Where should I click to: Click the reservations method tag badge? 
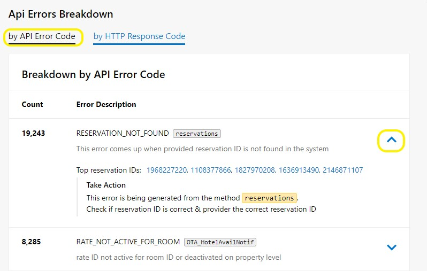[x=196, y=134]
